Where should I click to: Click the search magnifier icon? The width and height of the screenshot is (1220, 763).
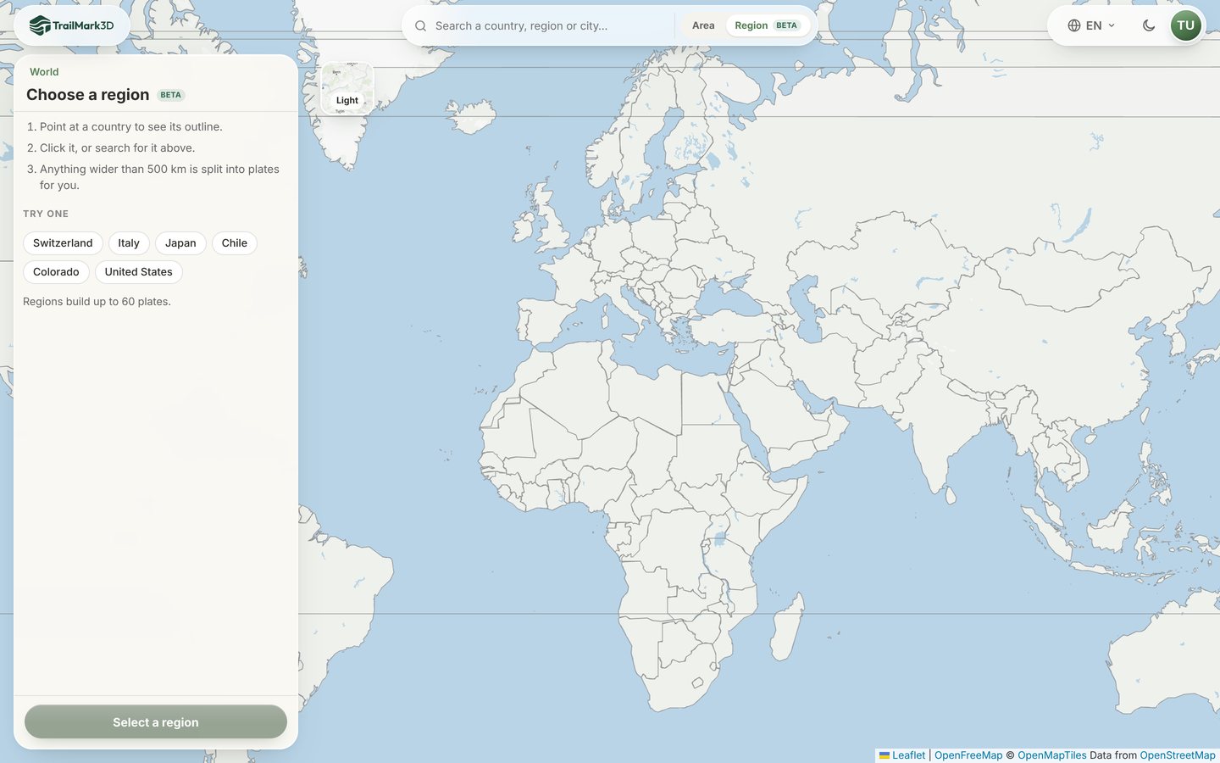click(420, 26)
